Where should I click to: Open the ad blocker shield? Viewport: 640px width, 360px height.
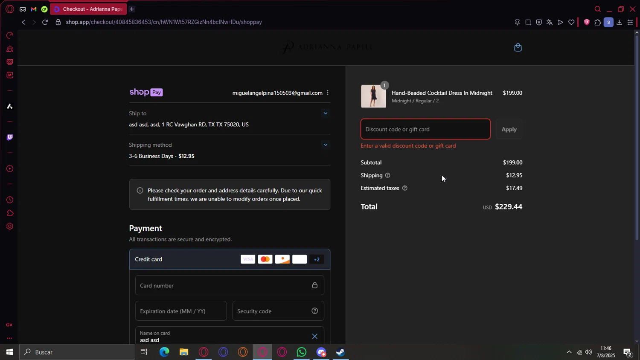(x=539, y=22)
